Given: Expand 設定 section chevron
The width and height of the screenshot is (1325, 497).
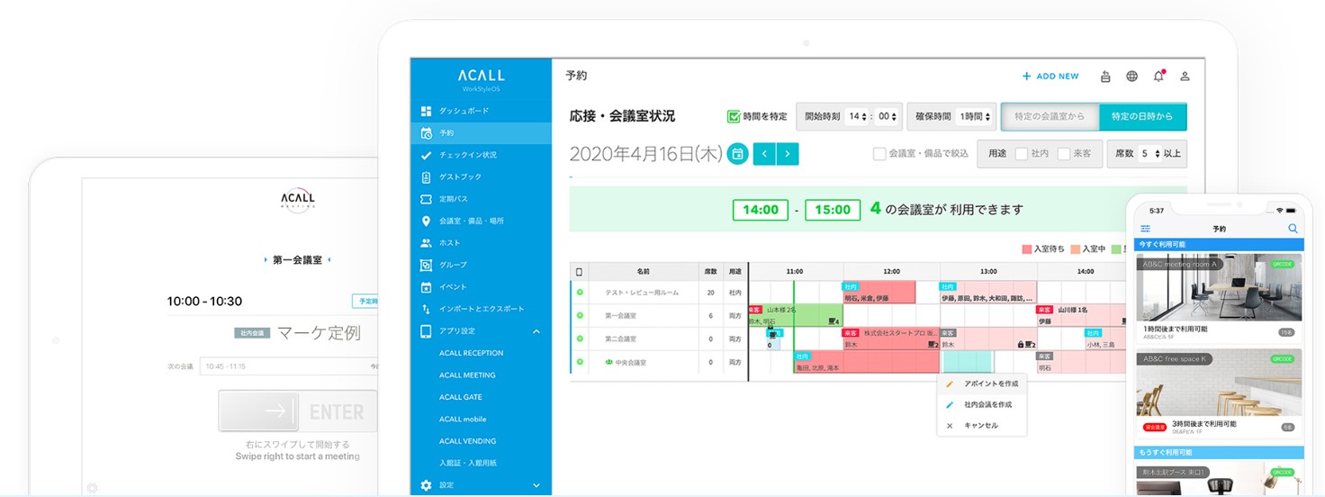Looking at the screenshot, I should [536, 485].
